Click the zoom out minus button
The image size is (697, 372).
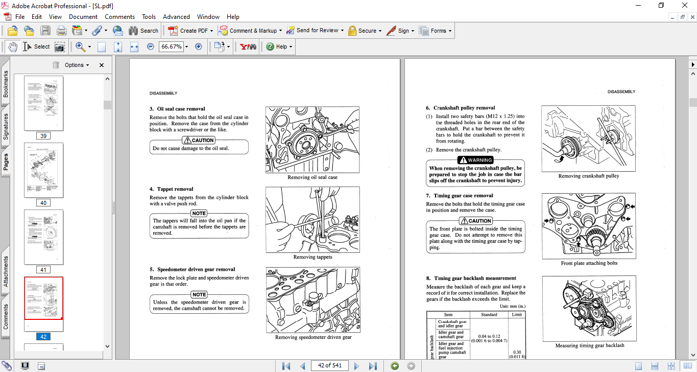click(151, 46)
